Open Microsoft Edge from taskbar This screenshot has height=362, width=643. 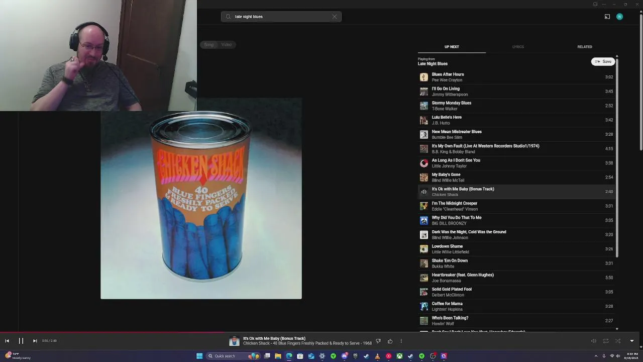pos(289,356)
